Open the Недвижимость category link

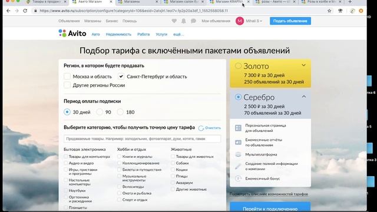(118, 34)
